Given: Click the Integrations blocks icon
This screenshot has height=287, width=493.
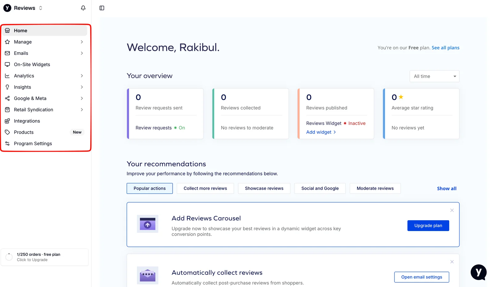Looking at the screenshot, I should coord(7,121).
